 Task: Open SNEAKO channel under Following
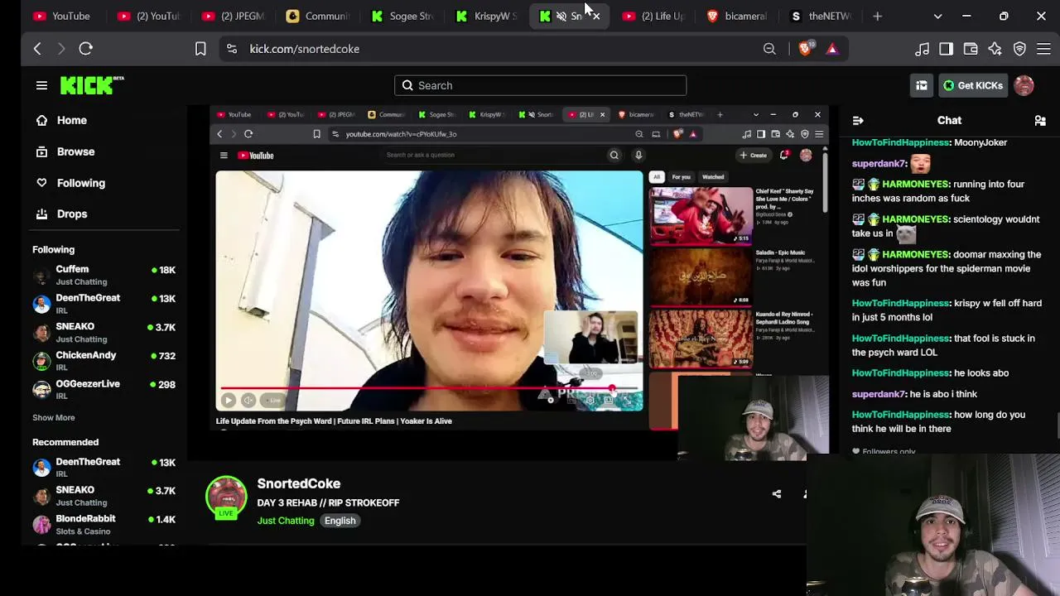tap(104, 332)
